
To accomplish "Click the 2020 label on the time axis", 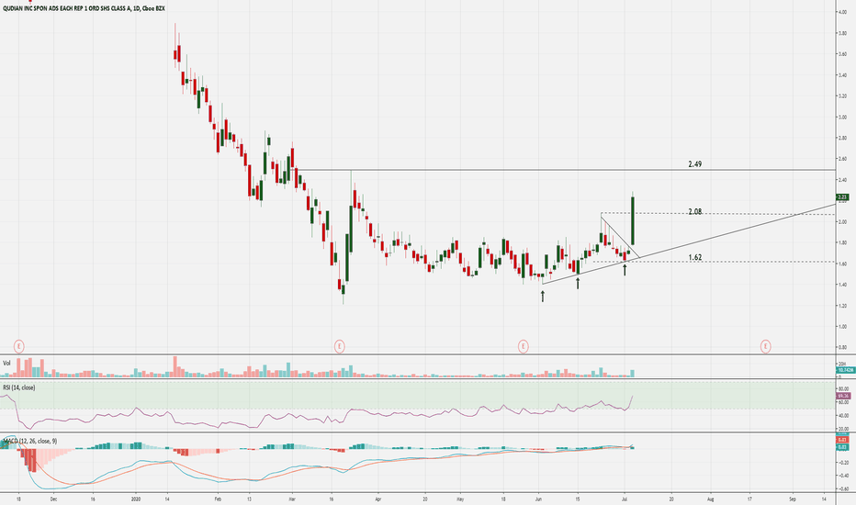I will point(136,499).
